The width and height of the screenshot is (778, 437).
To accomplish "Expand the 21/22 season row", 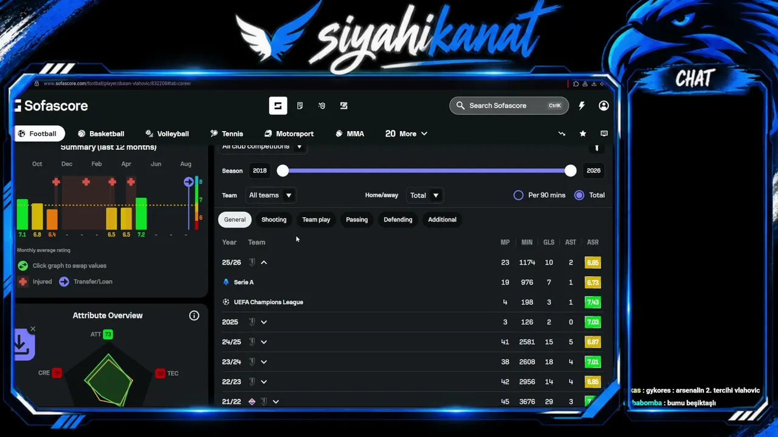I will (x=276, y=402).
